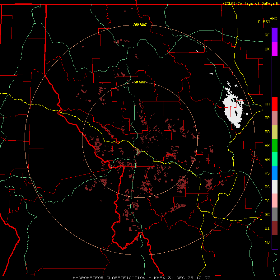The height and width of the screenshot is (280, 280).
Task: Select the BD yellow-olive legend swatch
Action: 275,132
